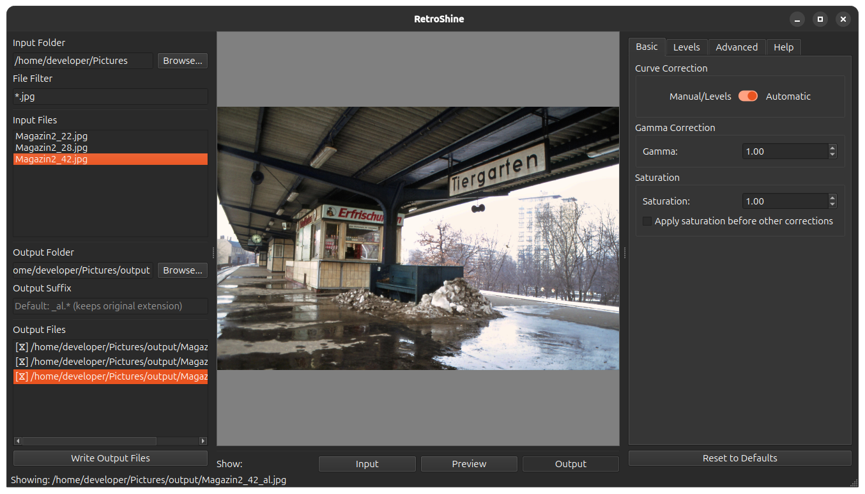865x494 pixels.
Task: Click the right arrow of the horizontal scrollbar
Action: point(203,440)
